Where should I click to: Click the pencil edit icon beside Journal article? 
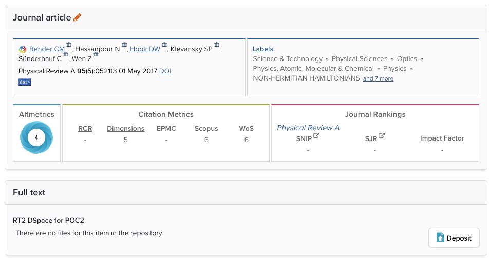pyautogui.click(x=78, y=17)
